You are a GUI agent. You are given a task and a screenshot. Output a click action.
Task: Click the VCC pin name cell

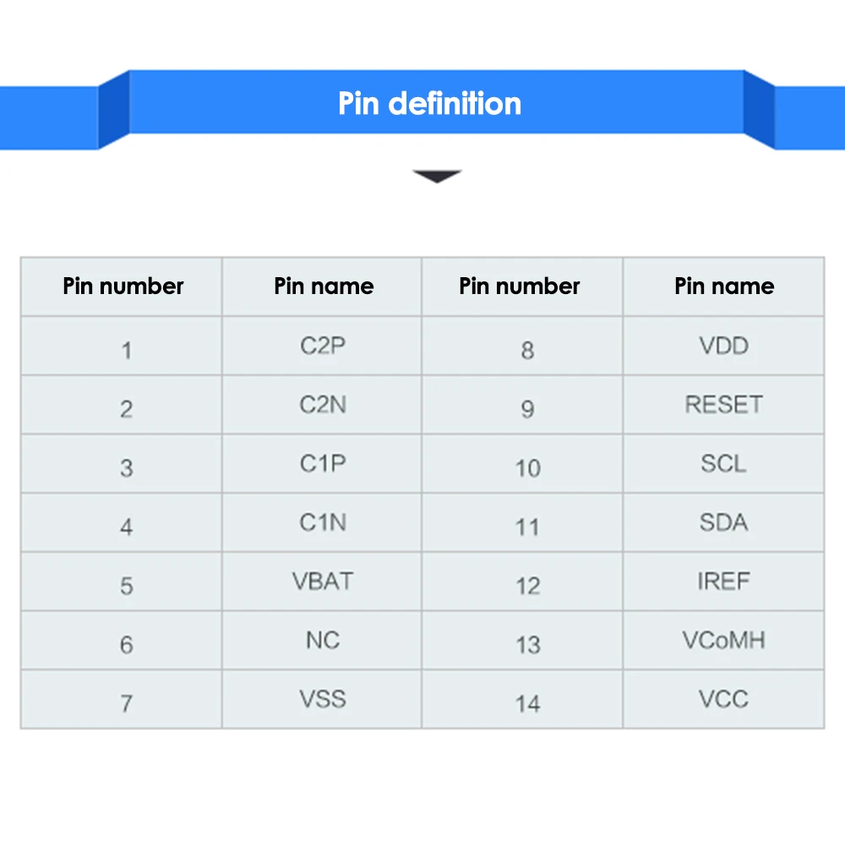[x=723, y=700]
